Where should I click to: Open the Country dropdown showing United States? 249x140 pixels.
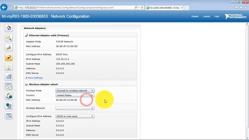click(x=75, y=95)
